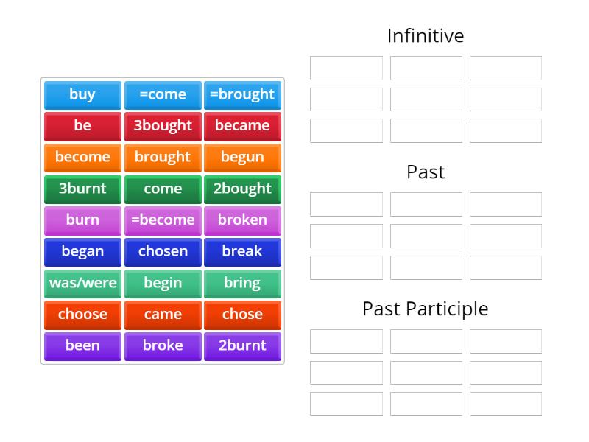The height and width of the screenshot is (442, 589).
Task: Select the blue "chosen" tile
Action: tap(163, 251)
